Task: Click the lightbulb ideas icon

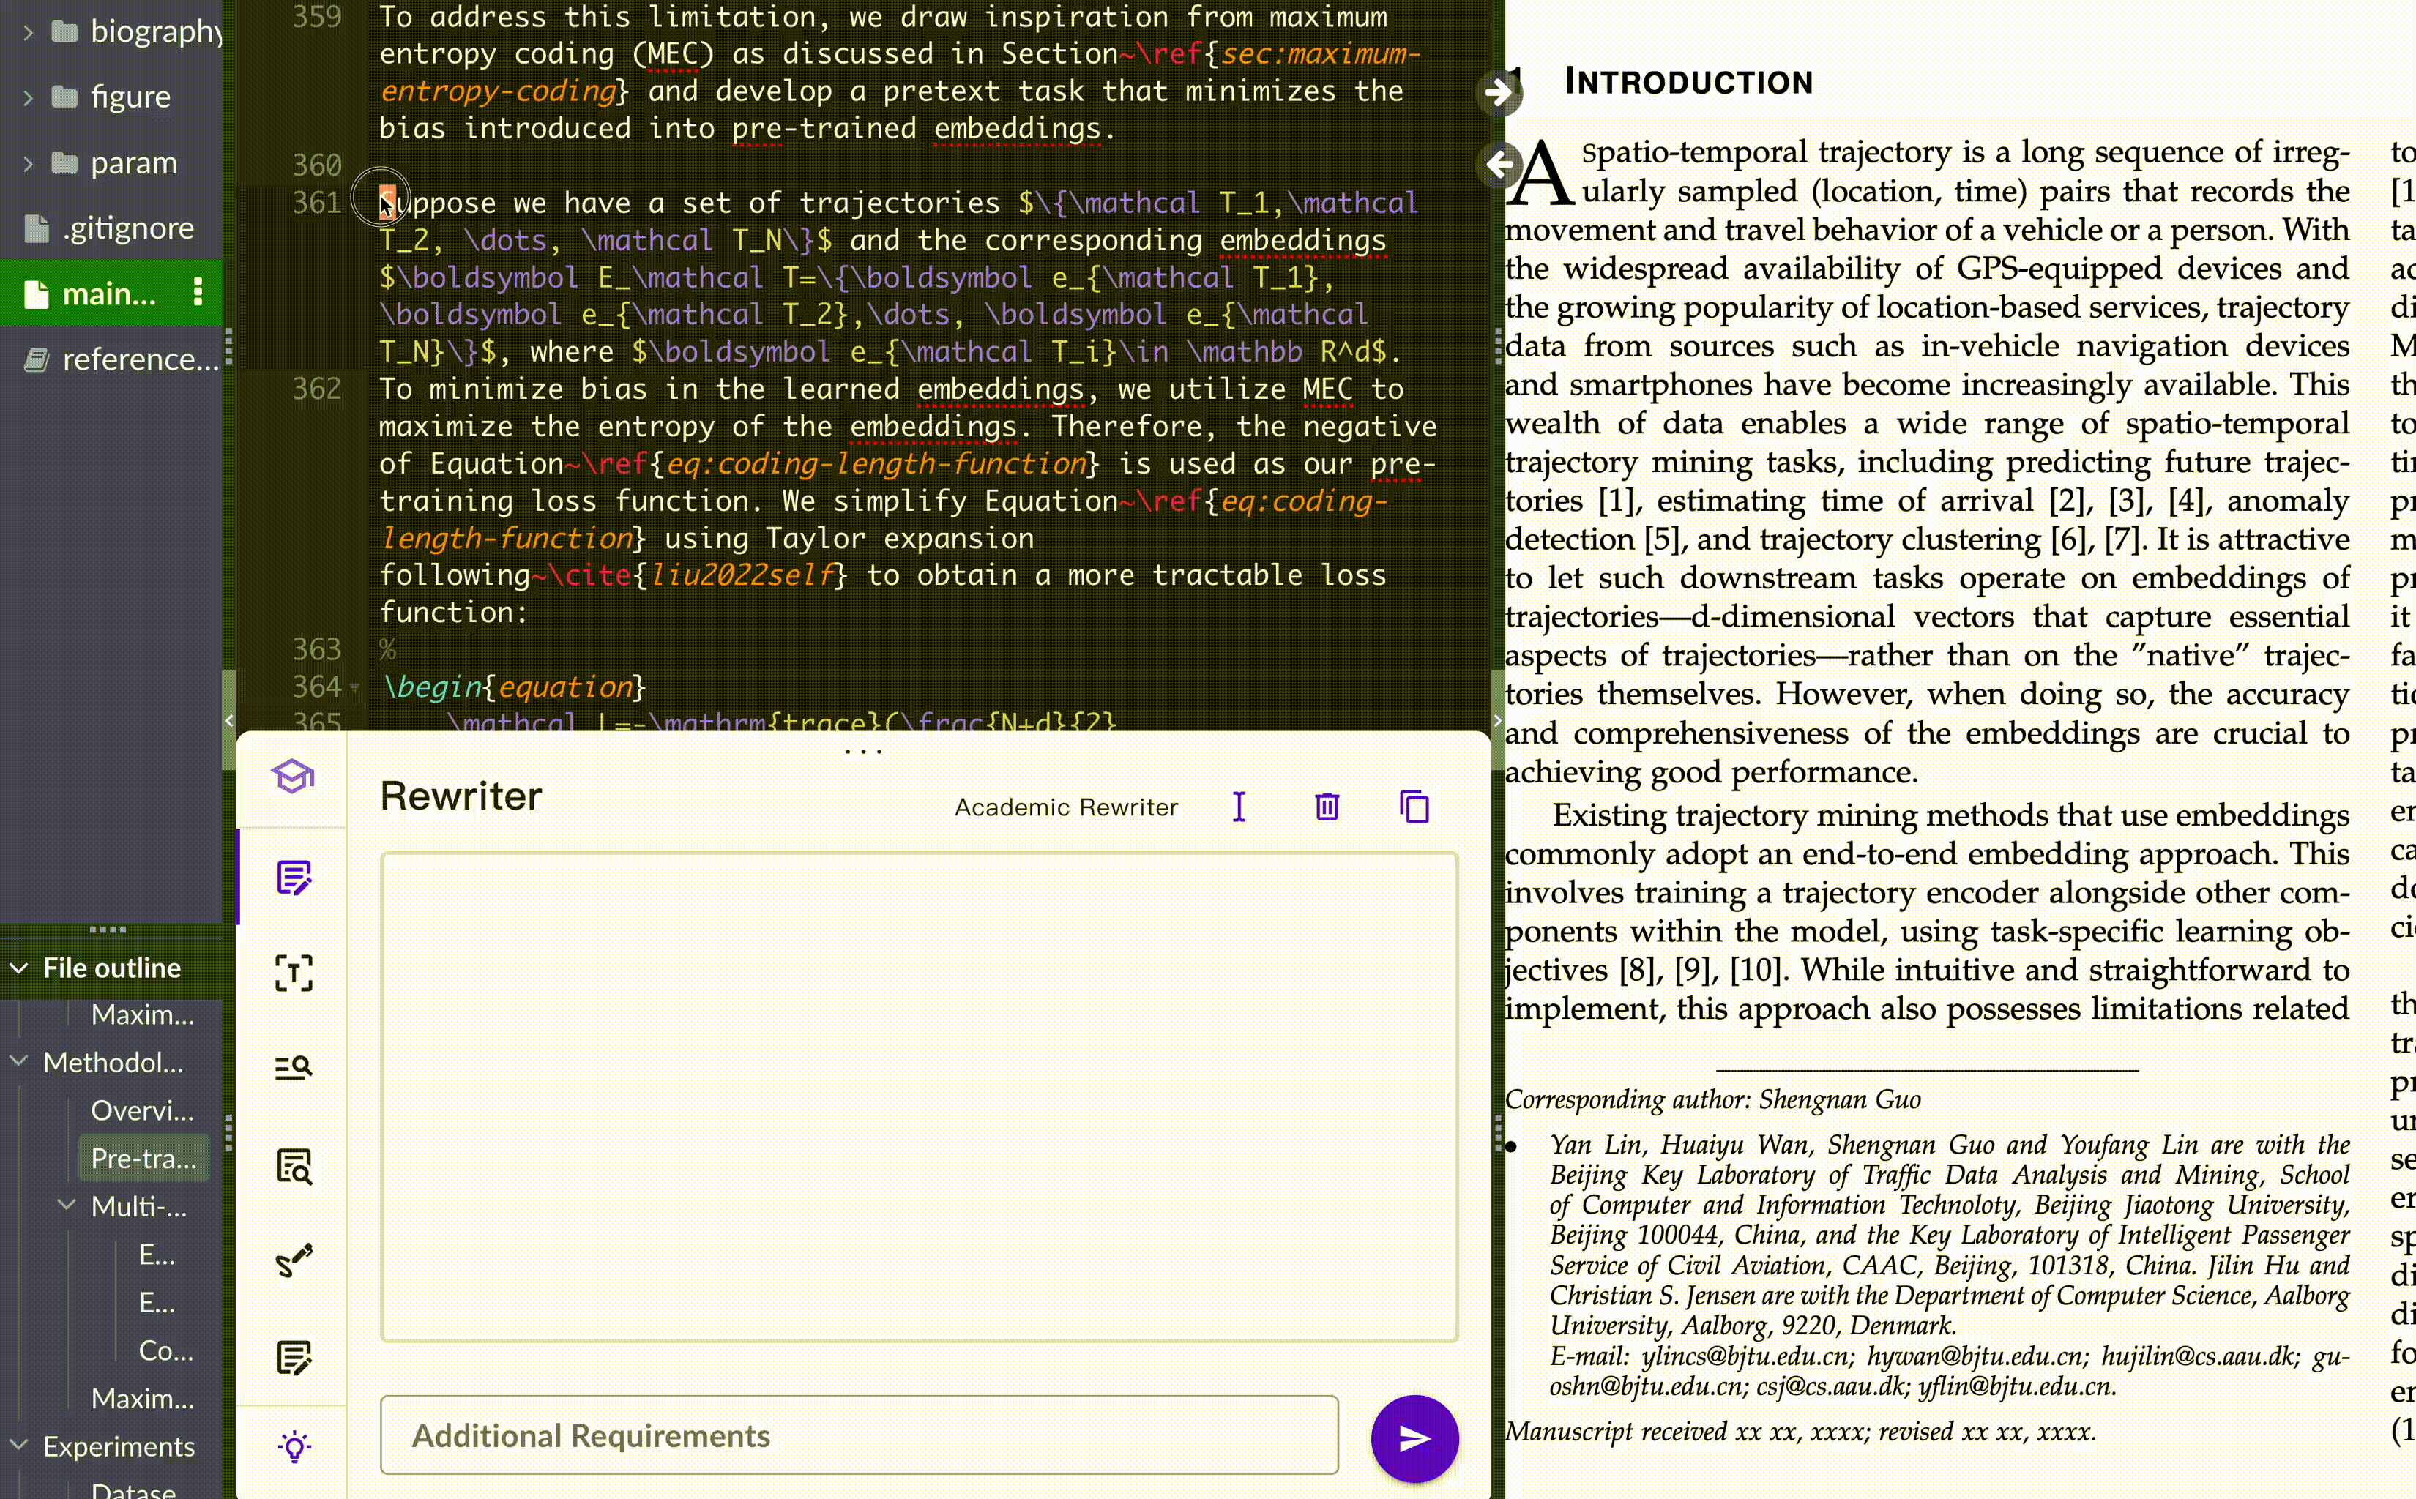Action: pyautogui.click(x=294, y=1446)
